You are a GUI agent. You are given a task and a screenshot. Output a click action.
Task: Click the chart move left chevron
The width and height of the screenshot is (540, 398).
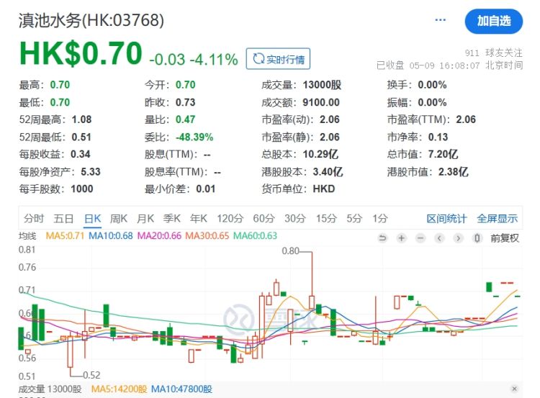coord(439,238)
